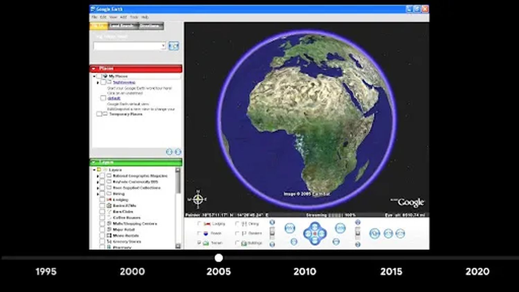Viewport: 519px width, 292px height.
Task: Click the right arrow on the navigation pad
Action: (x=322, y=234)
